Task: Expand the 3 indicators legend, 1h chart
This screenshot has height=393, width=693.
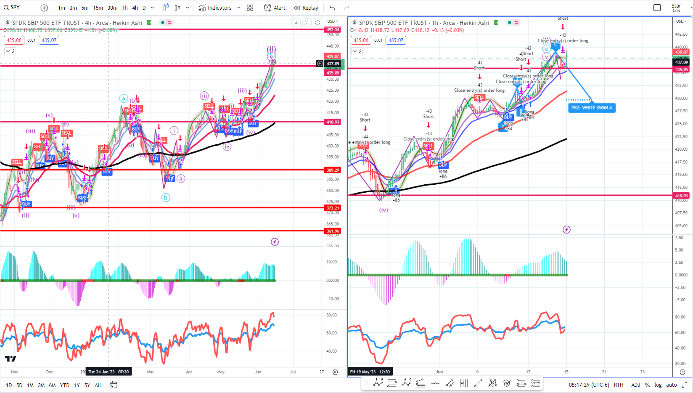Action: (x=357, y=51)
